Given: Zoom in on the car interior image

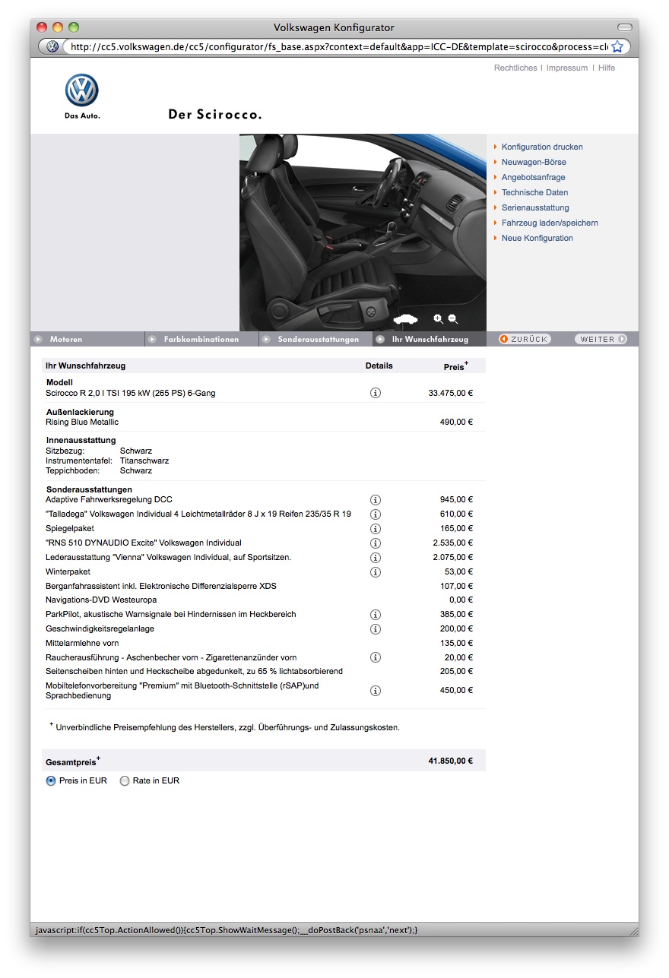Looking at the screenshot, I should [x=438, y=319].
